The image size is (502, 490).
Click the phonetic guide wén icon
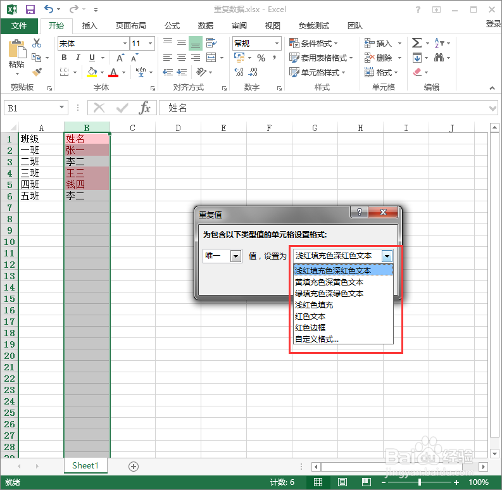pos(141,72)
